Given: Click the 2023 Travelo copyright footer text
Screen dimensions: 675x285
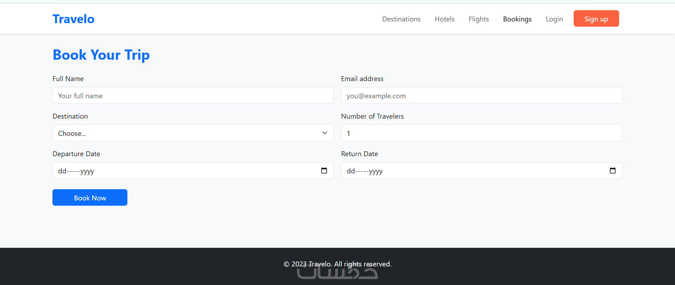Looking at the screenshot, I should pos(337,264).
